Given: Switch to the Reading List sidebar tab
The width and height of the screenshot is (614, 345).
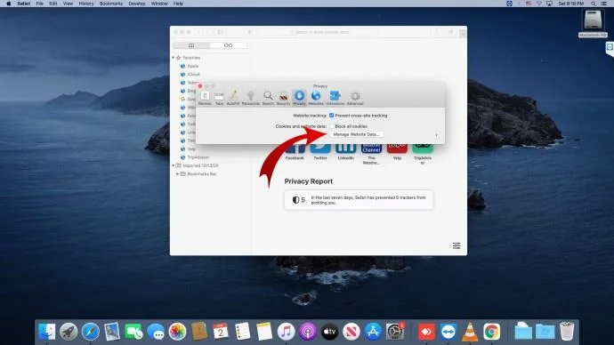Looking at the screenshot, I should [x=228, y=45].
